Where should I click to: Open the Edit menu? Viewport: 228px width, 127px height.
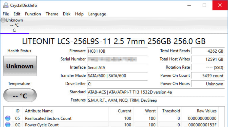[17, 14]
